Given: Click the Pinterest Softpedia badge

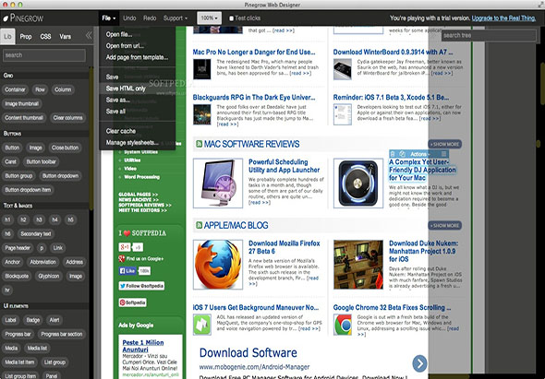Looking at the screenshot, I should tap(132, 302).
